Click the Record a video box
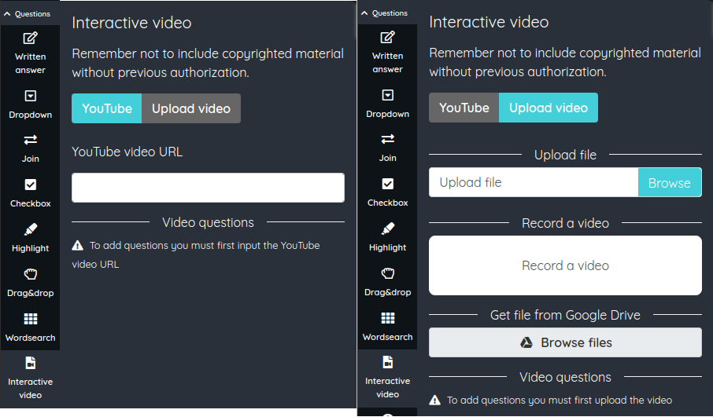 coord(565,265)
